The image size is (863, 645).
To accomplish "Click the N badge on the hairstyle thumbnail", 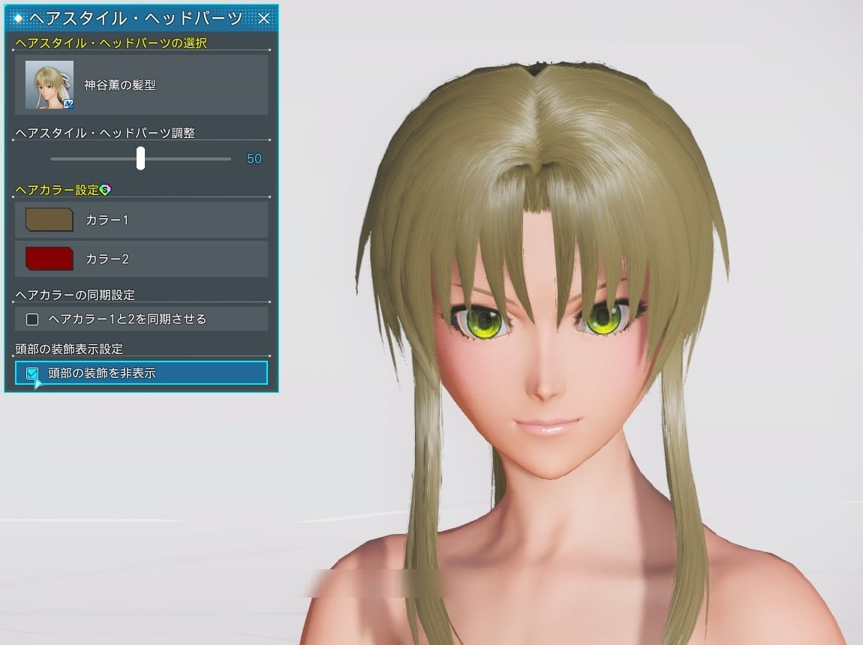I will (69, 103).
